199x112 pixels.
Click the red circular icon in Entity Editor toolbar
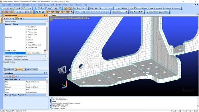[x=10, y=76]
